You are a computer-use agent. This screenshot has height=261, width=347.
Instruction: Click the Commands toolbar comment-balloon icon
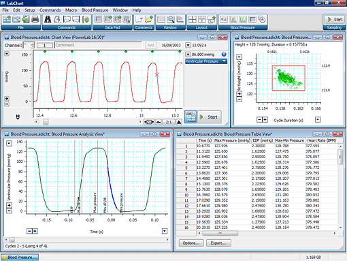[67, 19]
